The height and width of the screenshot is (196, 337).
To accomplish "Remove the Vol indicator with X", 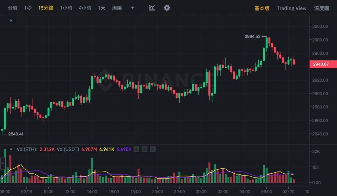I will click(x=152, y=149).
